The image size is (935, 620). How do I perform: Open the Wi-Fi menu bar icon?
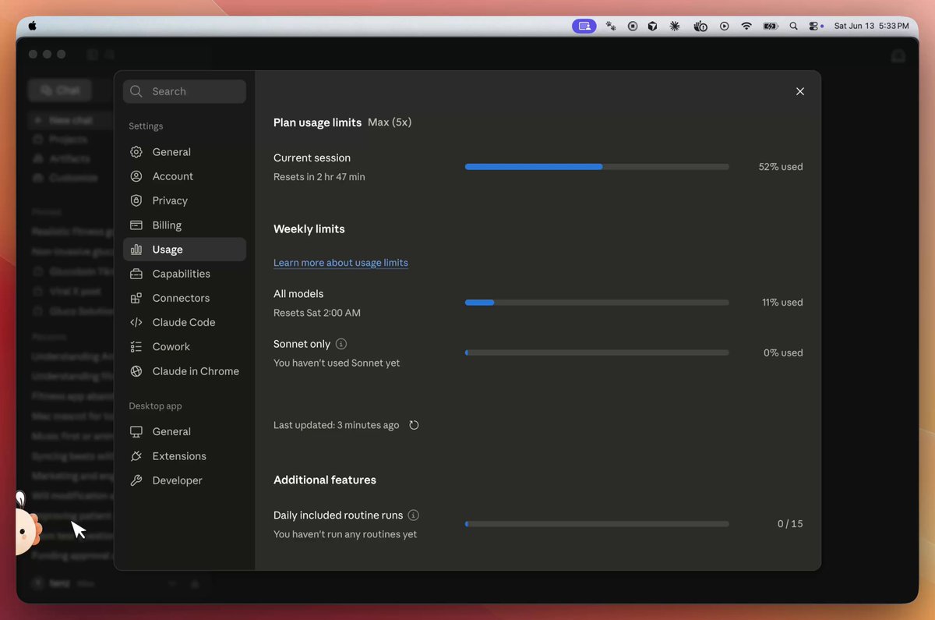[746, 26]
